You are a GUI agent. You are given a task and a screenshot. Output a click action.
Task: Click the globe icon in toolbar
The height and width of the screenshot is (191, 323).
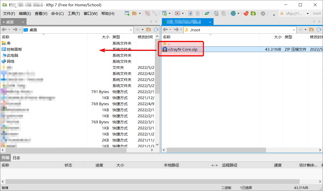coord(233,14)
